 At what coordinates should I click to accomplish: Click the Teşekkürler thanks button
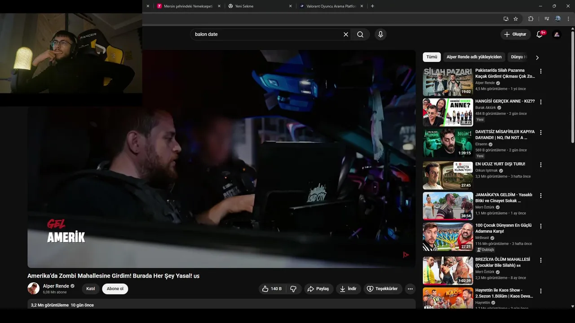pos(383,289)
